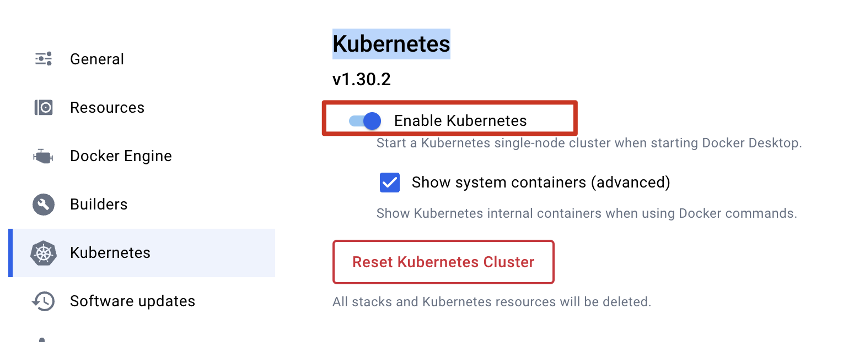Screen dimensions: 859x342
Task: Click the Resources disk icon
Action: tap(44, 107)
